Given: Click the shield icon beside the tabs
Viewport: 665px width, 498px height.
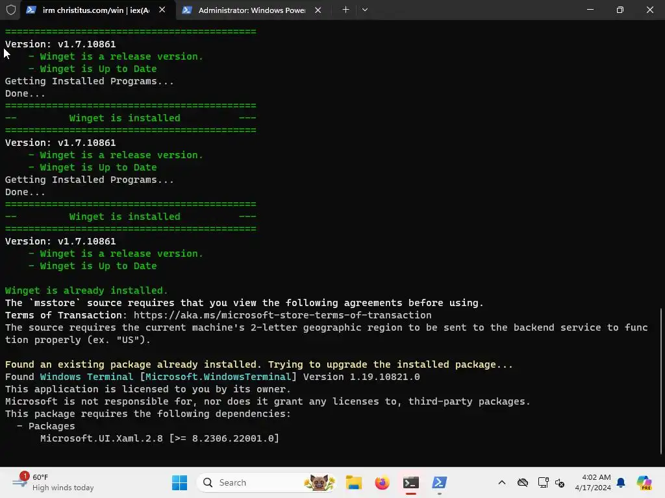Looking at the screenshot, I should pos(11,10).
